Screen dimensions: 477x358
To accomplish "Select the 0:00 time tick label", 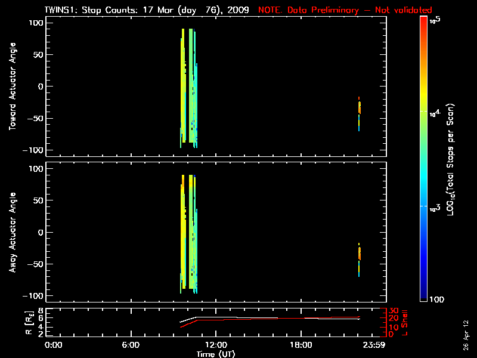I will [x=53, y=345].
